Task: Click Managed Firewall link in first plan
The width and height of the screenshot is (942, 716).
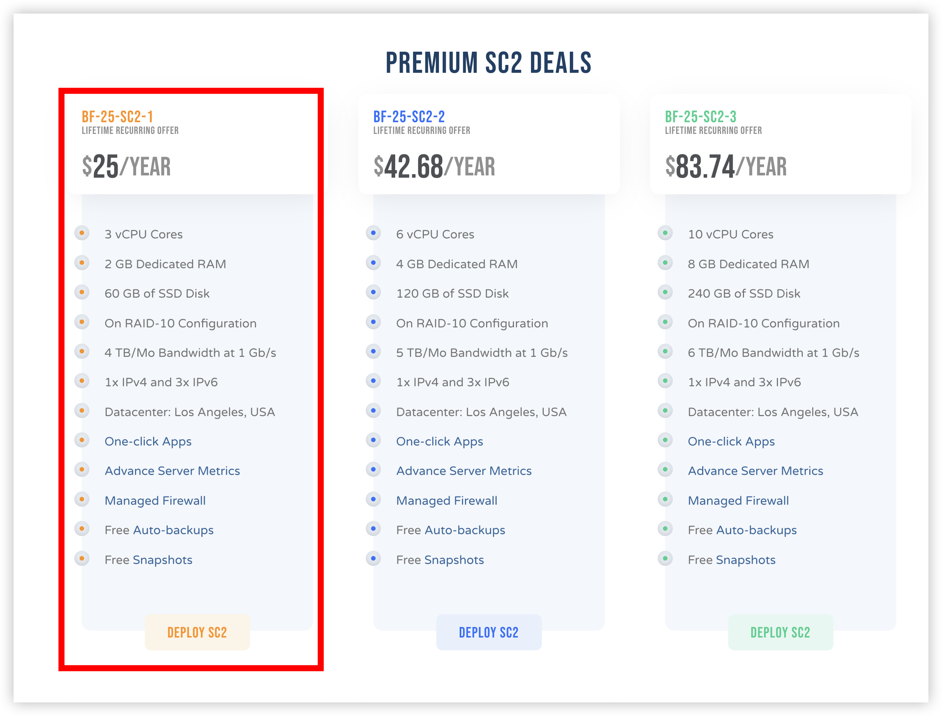Action: [155, 500]
